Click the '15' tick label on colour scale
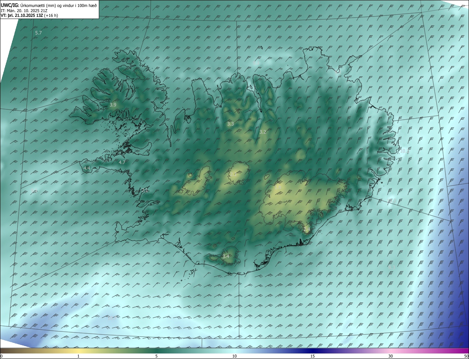The width and height of the screenshot is (469, 359). pyautogui.click(x=313, y=356)
